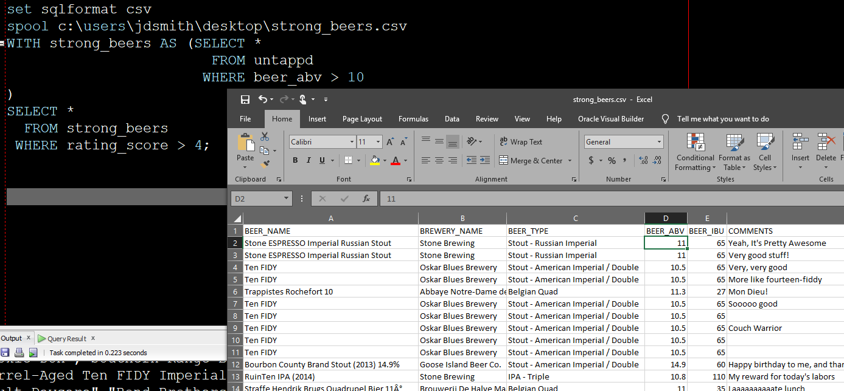
Task: Switch to the Data tab
Action: [452, 119]
